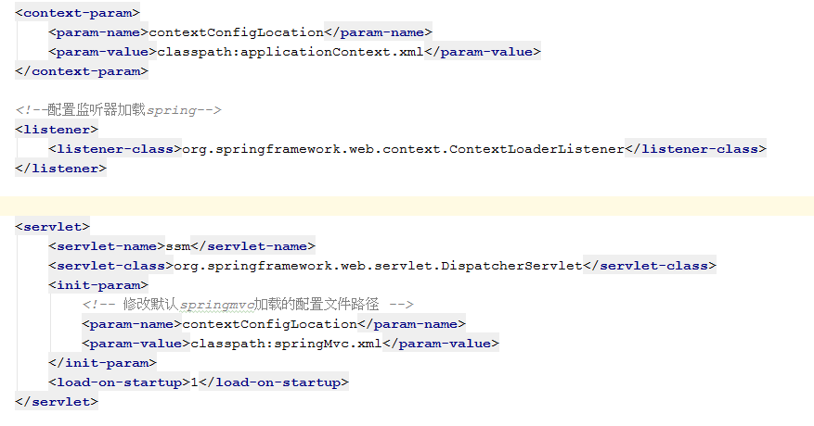Viewport: 814px width, 426px height.
Task: Click closing /param-value after applicationContext.xml
Action: [x=483, y=52]
